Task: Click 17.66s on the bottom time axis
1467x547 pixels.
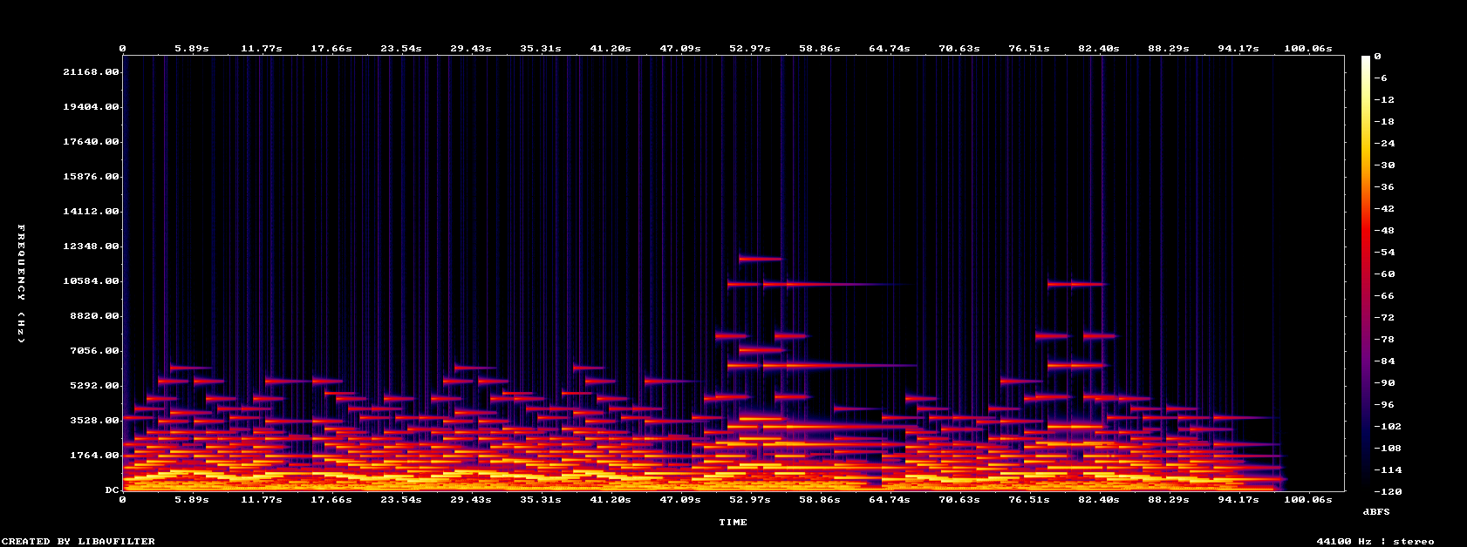Action: 331,500
